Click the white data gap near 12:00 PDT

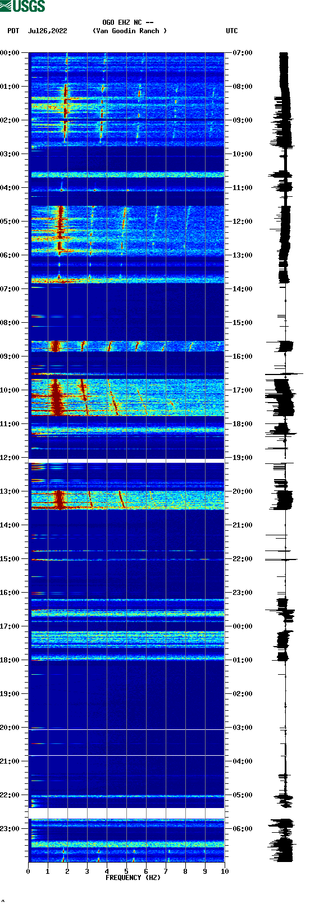[x=126, y=461]
